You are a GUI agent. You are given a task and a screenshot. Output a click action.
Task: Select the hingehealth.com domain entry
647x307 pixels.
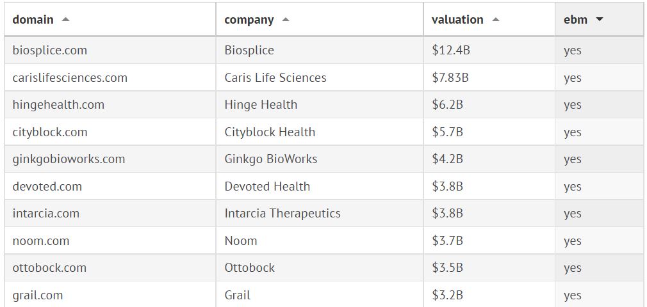coord(58,105)
